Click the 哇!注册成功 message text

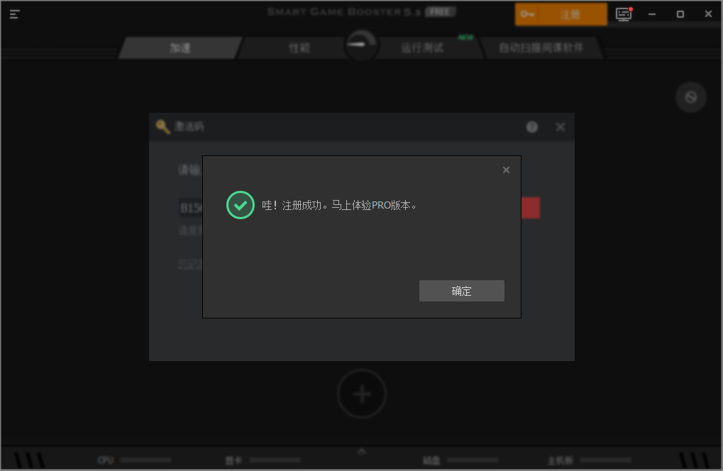[339, 205]
